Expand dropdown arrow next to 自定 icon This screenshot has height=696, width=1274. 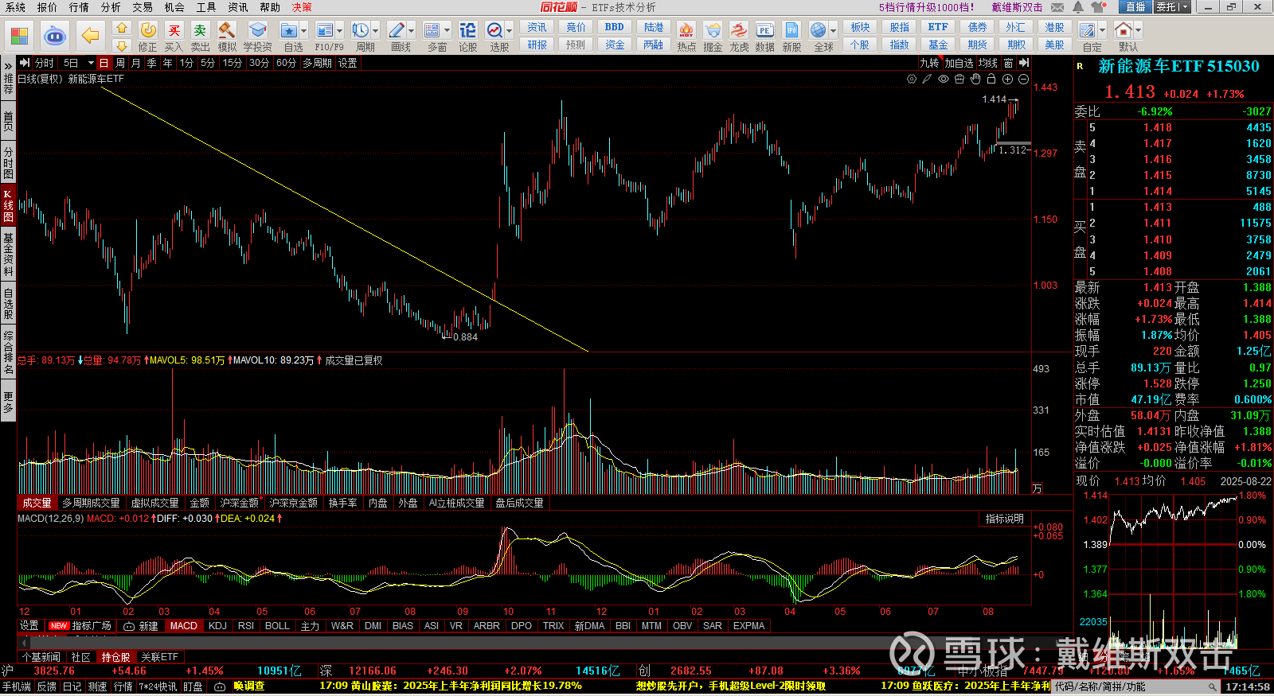[x=1103, y=31]
